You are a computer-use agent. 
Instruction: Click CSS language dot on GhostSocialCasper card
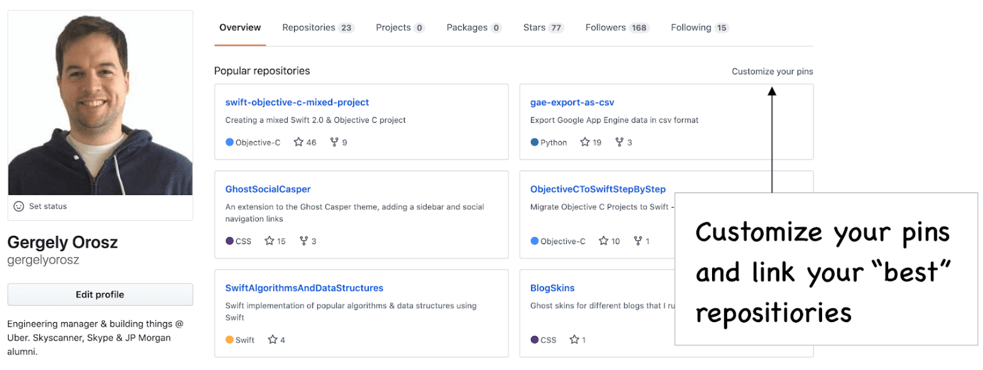[x=230, y=241]
